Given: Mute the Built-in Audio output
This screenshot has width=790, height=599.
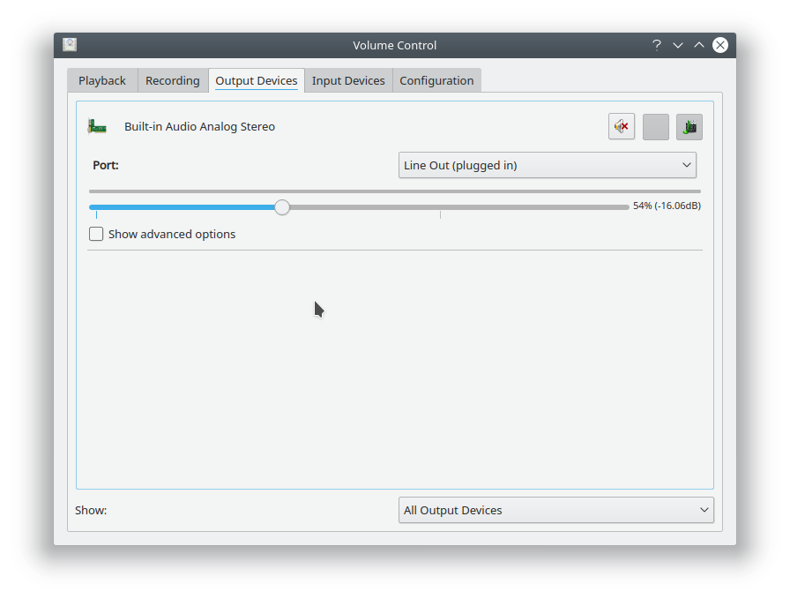Looking at the screenshot, I should point(622,127).
